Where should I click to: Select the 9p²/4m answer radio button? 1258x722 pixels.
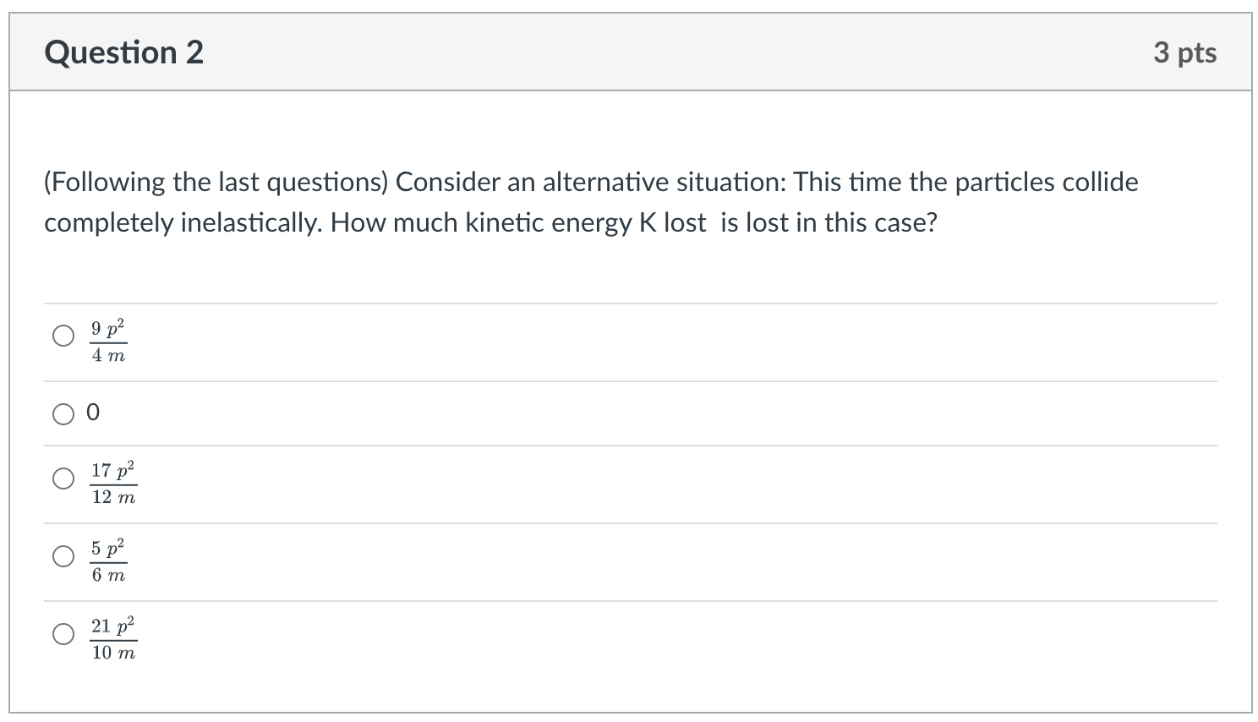tap(63, 336)
